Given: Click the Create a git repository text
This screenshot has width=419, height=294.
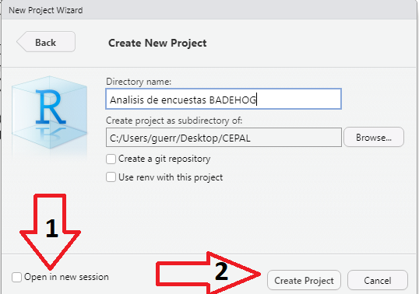Looking at the screenshot, I should point(164,159).
